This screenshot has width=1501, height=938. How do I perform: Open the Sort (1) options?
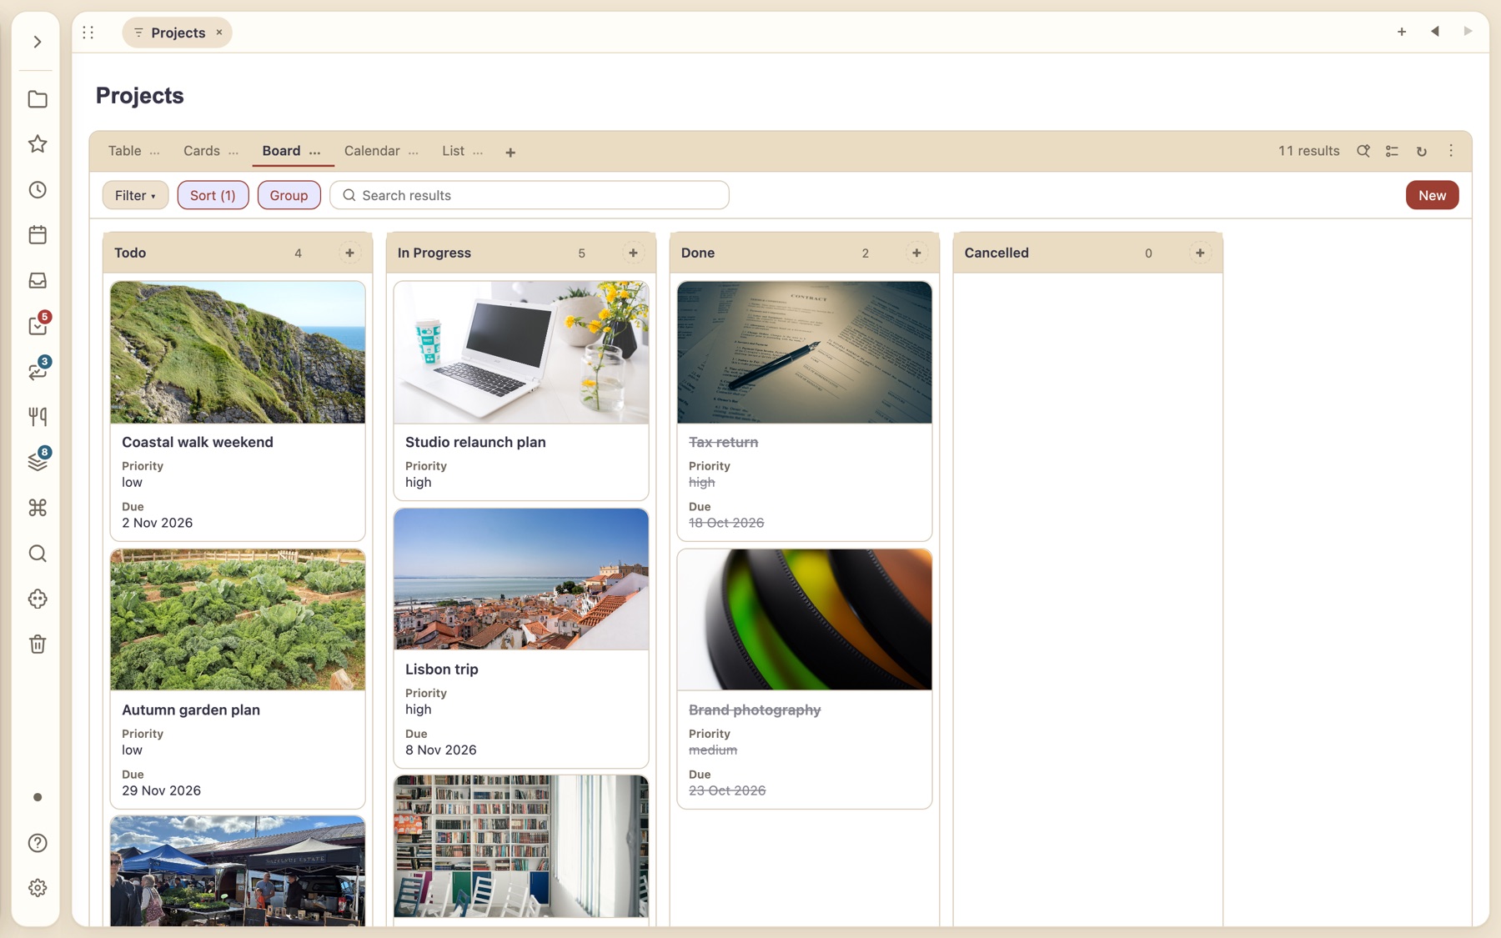(213, 195)
